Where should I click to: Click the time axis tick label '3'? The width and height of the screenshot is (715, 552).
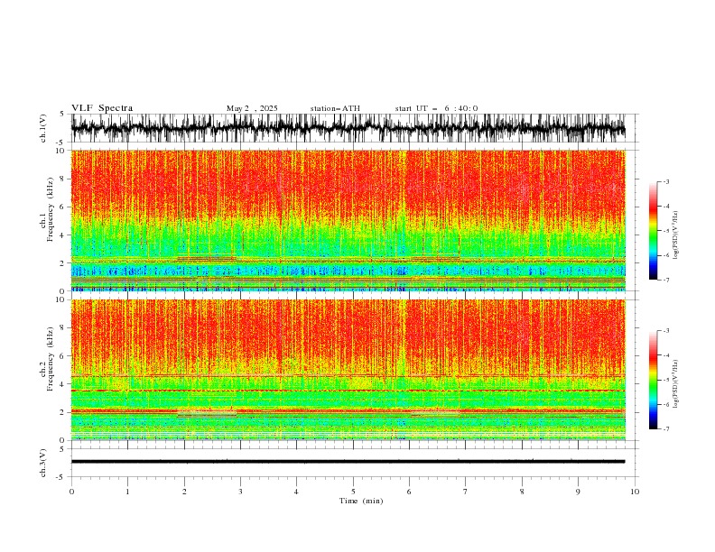[240, 492]
